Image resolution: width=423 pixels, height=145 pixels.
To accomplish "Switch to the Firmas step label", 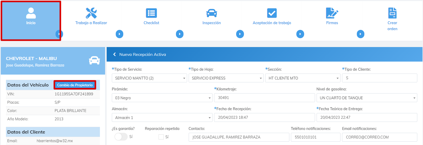I will tap(332, 23).
